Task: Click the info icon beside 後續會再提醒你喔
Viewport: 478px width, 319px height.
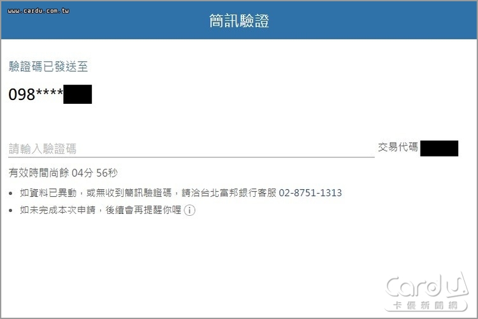Action: tap(190, 210)
